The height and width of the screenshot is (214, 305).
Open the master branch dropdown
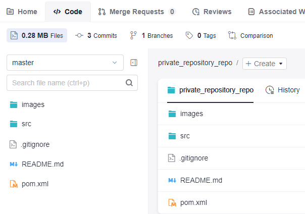pos(65,63)
